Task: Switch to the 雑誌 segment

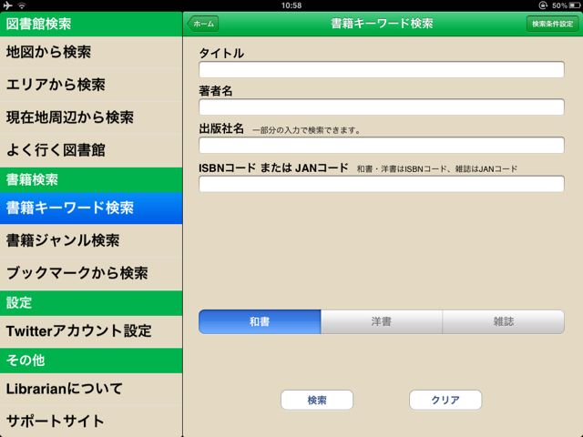Action: pyautogui.click(x=504, y=321)
